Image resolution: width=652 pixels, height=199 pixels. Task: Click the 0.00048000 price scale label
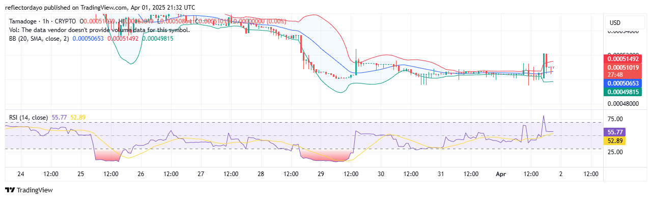(x=624, y=104)
